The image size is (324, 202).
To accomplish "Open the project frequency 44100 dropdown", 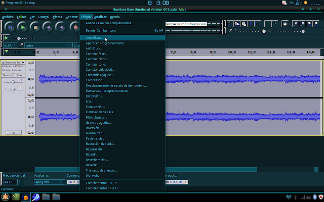I will (20, 182).
